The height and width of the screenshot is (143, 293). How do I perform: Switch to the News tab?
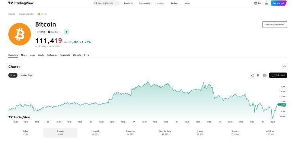point(24,55)
